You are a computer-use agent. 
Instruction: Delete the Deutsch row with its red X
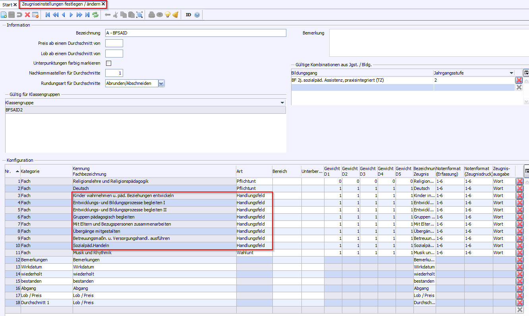[x=519, y=188]
